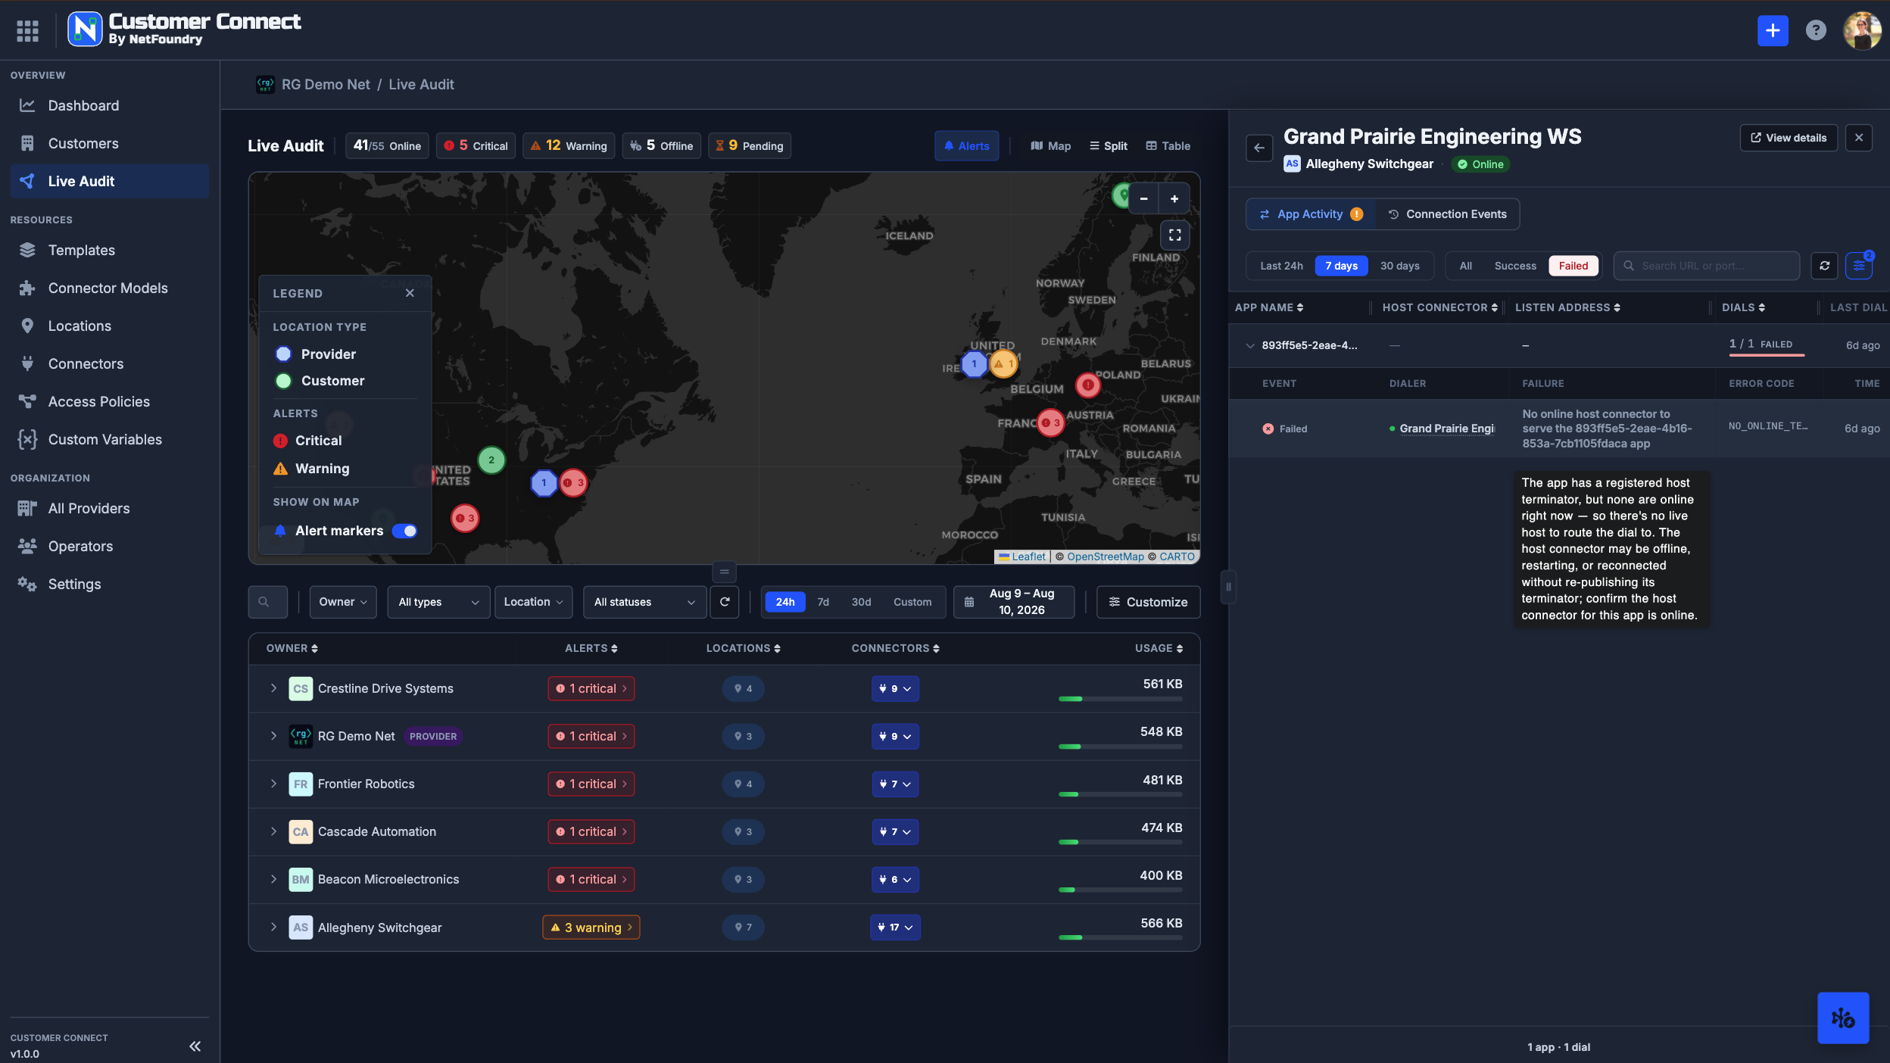The height and width of the screenshot is (1063, 1890).
Task: Open the App Activity tab
Action: [1311, 214]
